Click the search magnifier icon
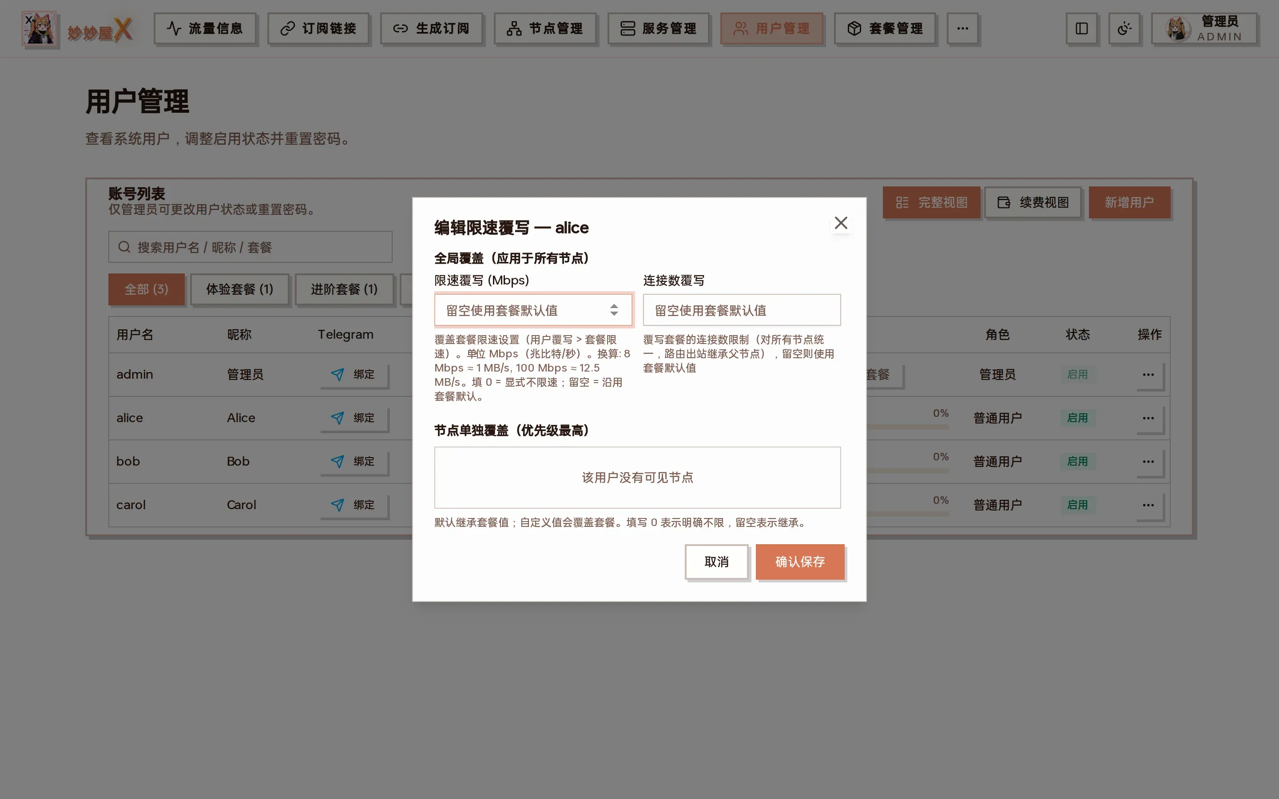Screen dimensions: 1279x799 [x=124, y=247]
